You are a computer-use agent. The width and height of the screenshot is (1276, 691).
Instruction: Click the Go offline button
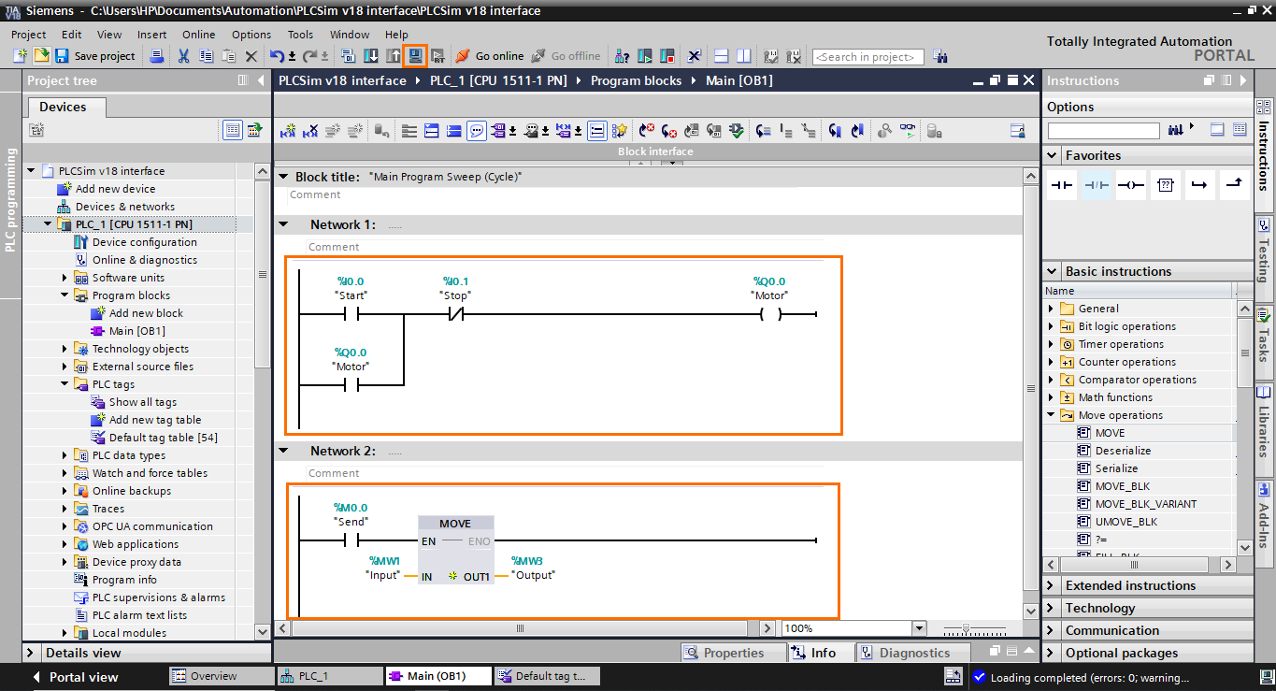(x=566, y=56)
